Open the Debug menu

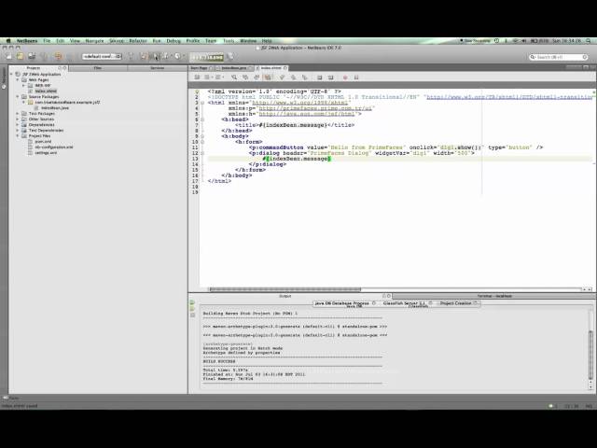[x=174, y=41]
